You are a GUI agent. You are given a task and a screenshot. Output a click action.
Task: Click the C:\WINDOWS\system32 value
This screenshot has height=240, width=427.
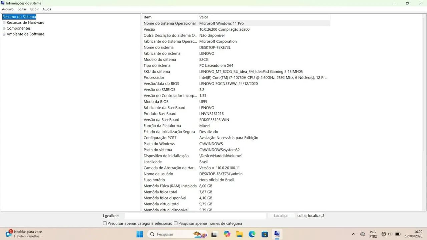220,150
